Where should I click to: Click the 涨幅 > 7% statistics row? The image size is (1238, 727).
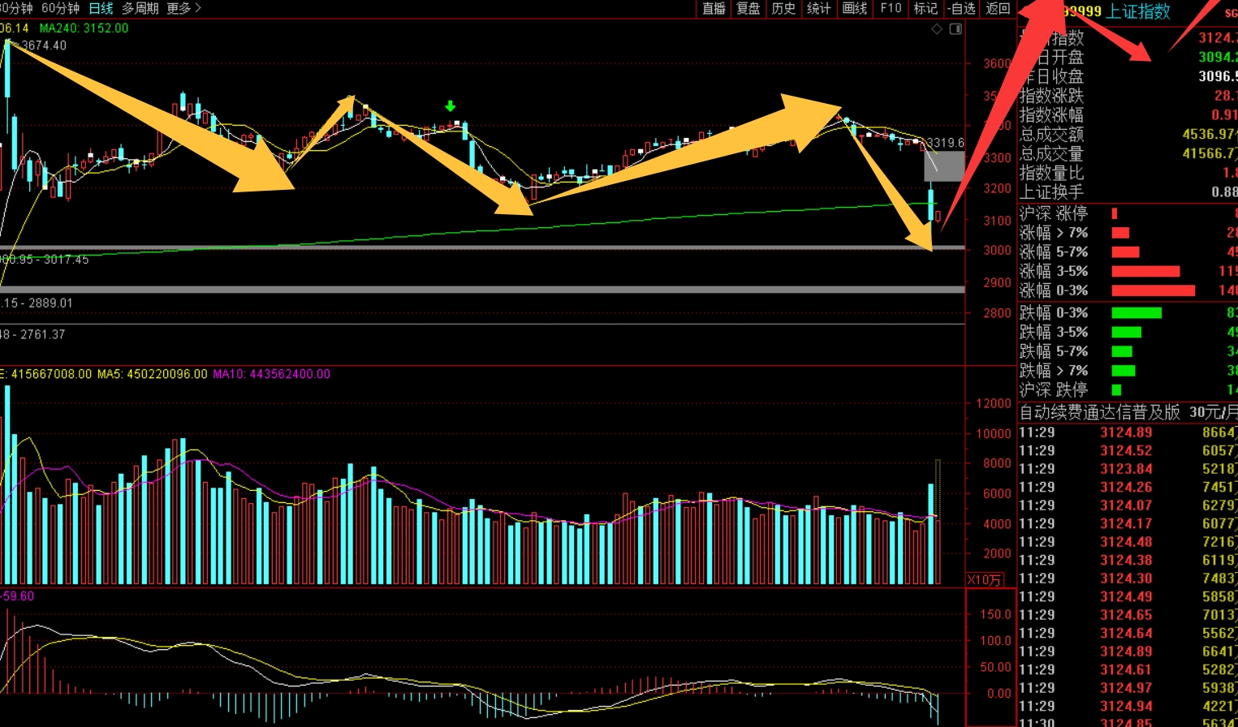[1128, 233]
